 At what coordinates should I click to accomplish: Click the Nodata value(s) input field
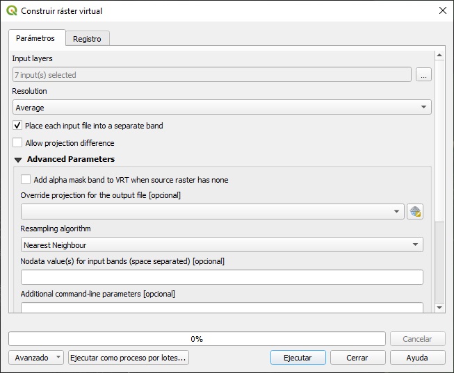(222, 277)
